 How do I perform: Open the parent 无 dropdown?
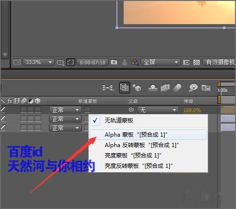[x=158, y=110]
